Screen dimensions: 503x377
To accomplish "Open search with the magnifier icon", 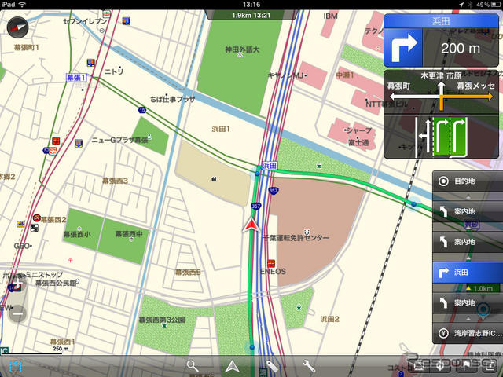I will [192, 366].
